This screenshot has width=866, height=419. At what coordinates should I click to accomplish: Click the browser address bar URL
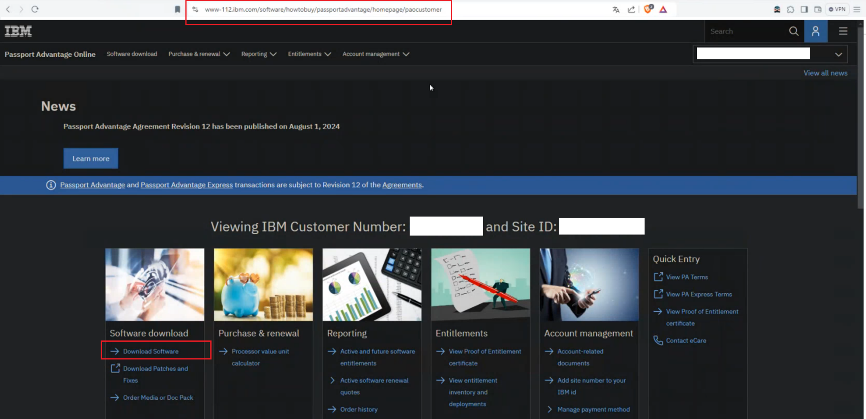coord(323,9)
